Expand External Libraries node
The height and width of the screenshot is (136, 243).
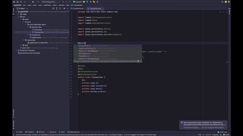click(x=16, y=50)
